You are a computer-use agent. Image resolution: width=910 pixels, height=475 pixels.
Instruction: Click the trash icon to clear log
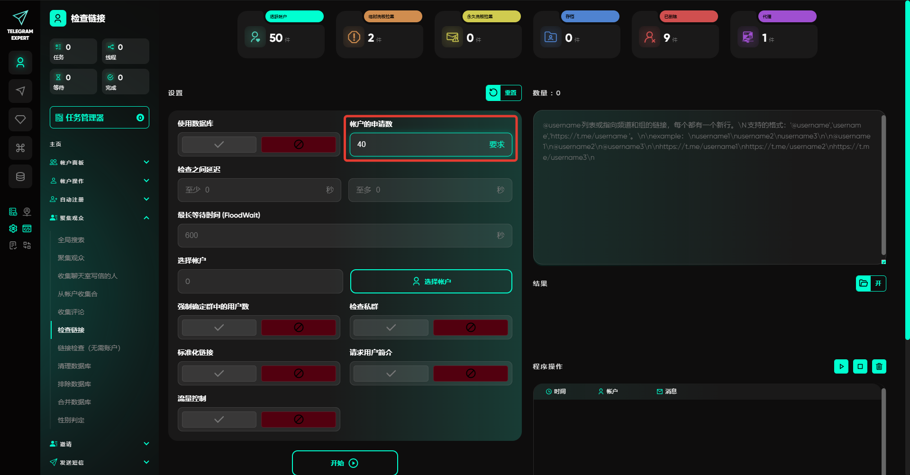(879, 366)
